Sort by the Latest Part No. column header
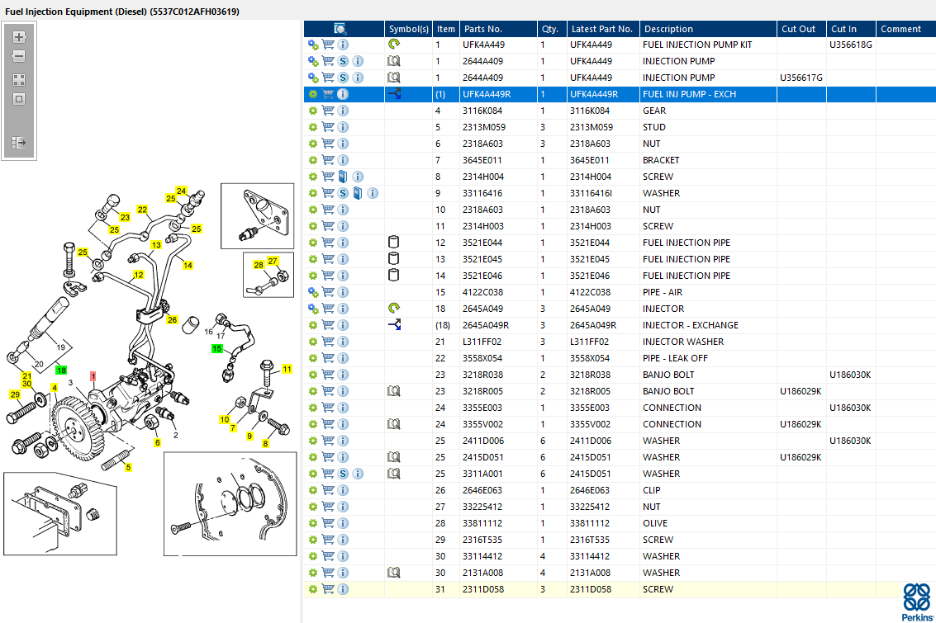The height and width of the screenshot is (623, 936). pos(603,29)
